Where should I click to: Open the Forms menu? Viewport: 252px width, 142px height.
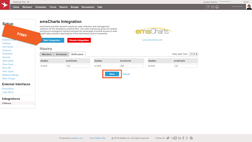pos(53,7)
